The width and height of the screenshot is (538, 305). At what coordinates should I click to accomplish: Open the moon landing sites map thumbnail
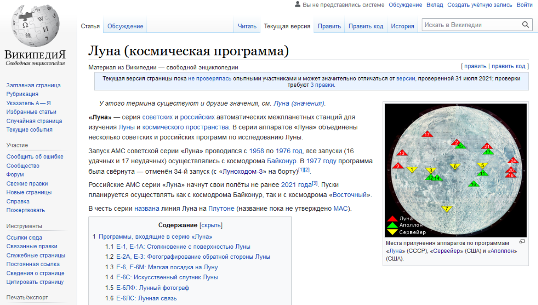coord(456,170)
